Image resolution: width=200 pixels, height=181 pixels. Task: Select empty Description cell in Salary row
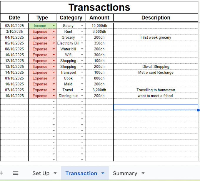click(156, 26)
